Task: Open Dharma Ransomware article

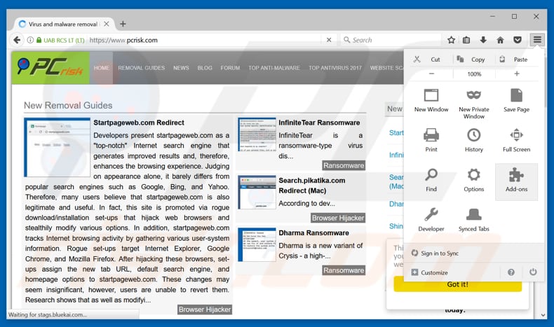Action: click(x=313, y=232)
